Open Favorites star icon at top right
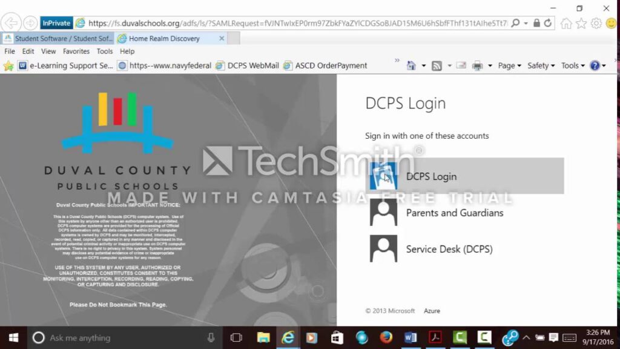The height and width of the screenshot is (349, 620). (x=581, y=24)
